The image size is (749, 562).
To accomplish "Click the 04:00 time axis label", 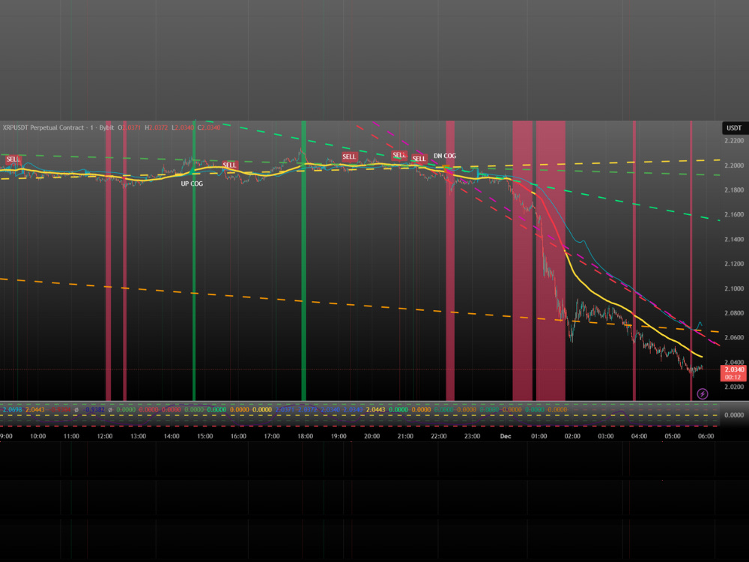I will 639,436.
